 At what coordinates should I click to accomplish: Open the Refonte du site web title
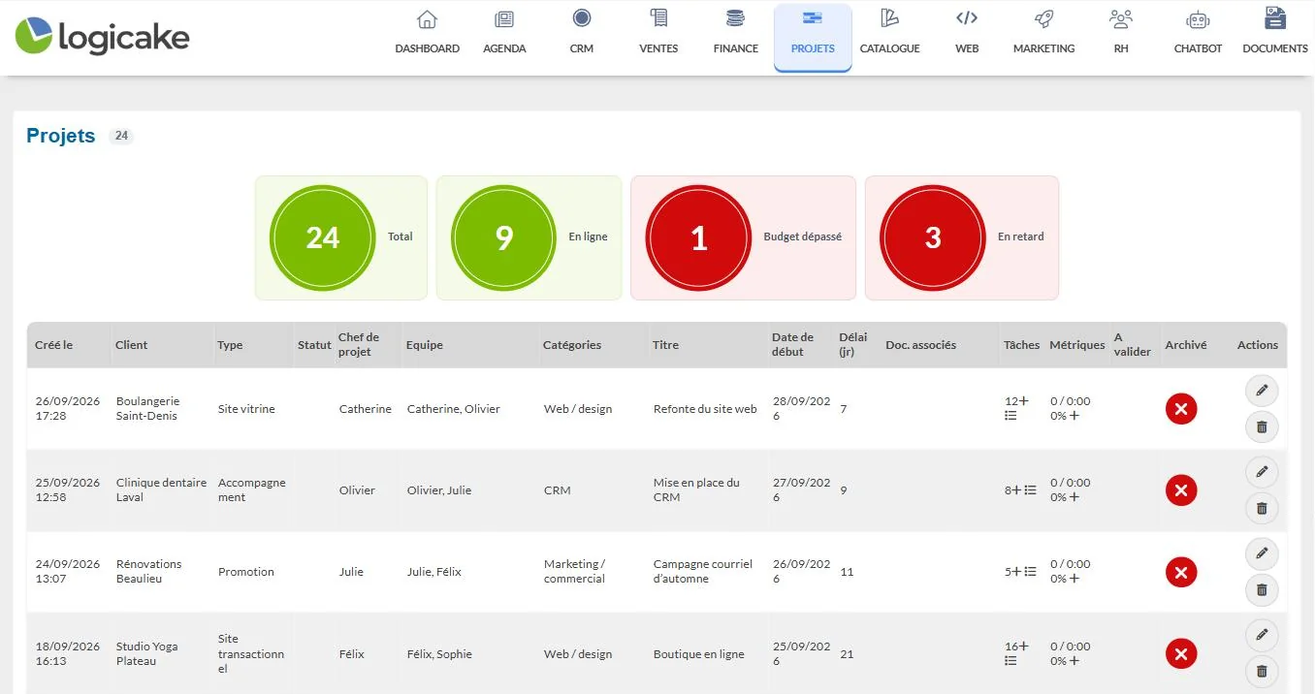pyautogui.click(x=705, y=409)
